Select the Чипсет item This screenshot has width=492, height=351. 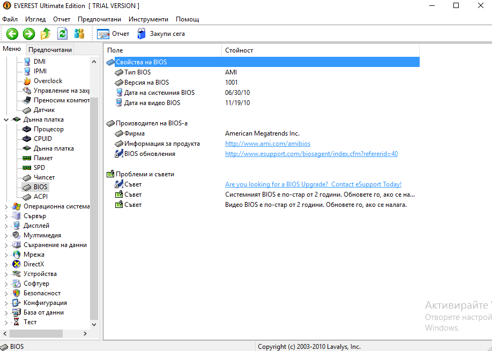tap(44, 177)
